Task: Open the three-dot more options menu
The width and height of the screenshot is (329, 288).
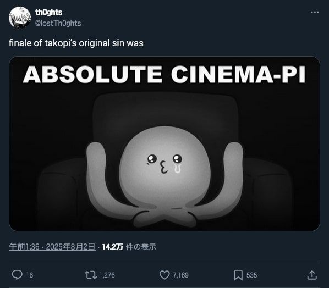Action: tap(315, 13)
